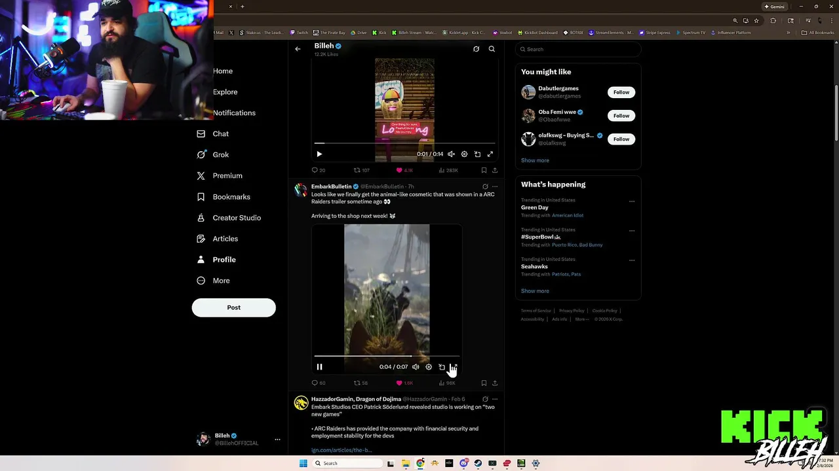Open Premium in the sidebar
Screen dimensions: 839x471
pos(220,175)
